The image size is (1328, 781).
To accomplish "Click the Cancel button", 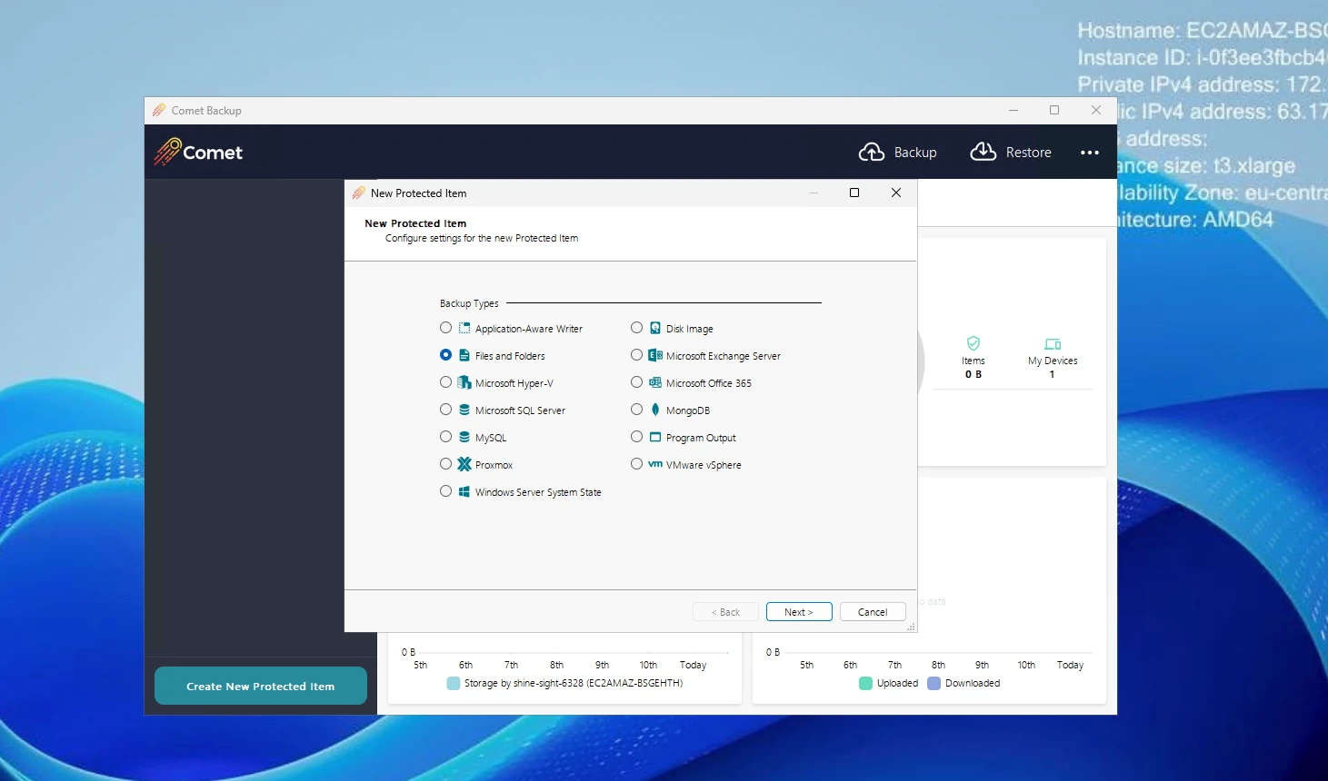I will 873,612.
